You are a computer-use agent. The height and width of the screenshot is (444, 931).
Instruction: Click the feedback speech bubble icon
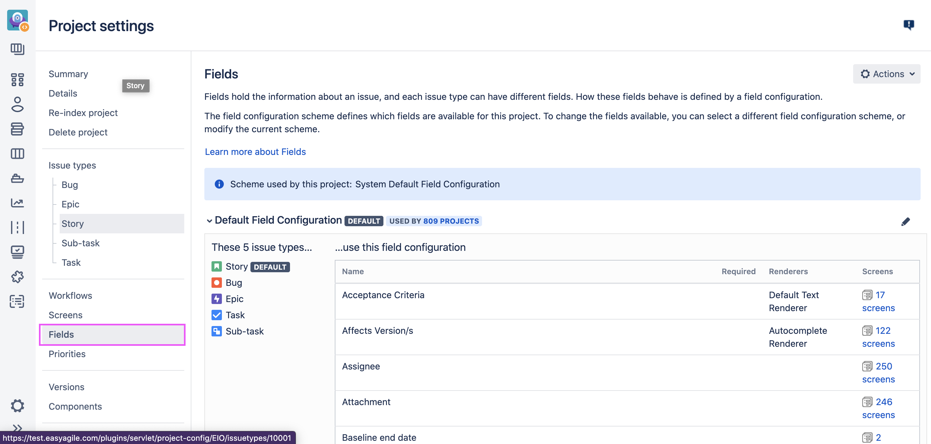click(x=909, y=25)
